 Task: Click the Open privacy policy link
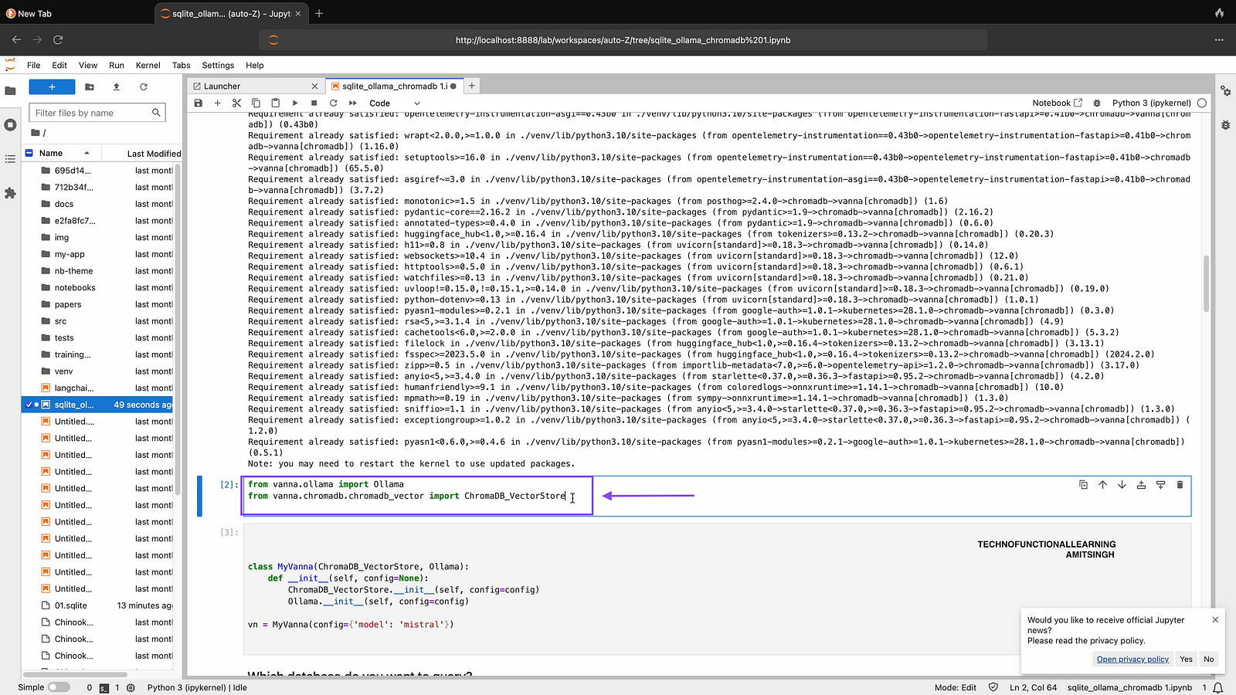click(x=1132, y=659)
